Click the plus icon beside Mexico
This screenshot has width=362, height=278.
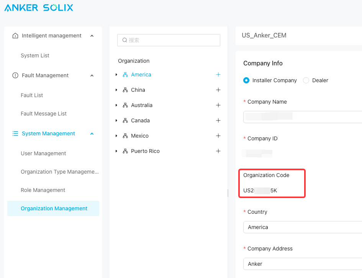pos(218,136)
